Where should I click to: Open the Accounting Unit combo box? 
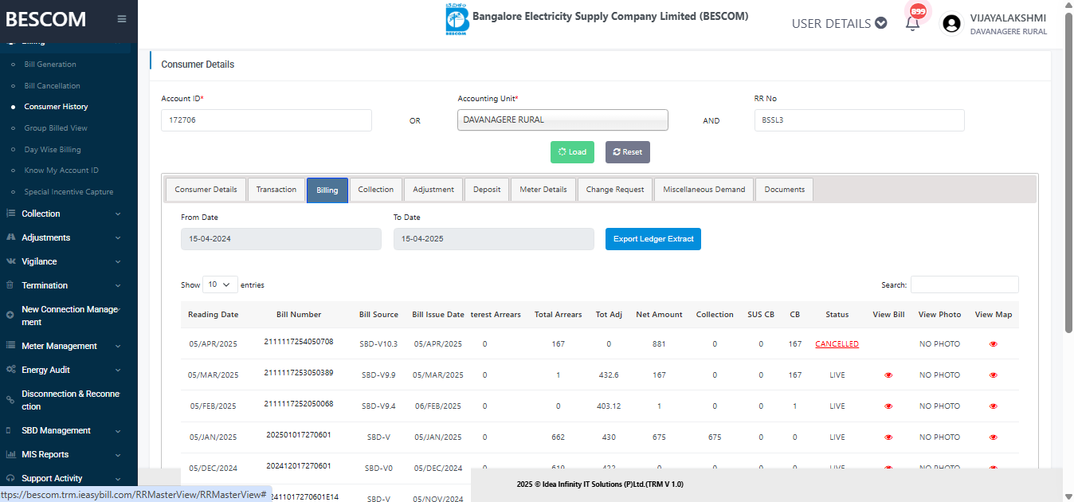coord(562,120)
